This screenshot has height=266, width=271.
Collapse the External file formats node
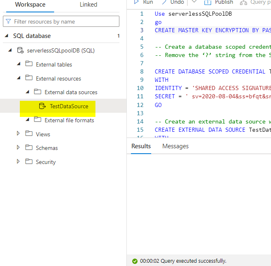27,120
